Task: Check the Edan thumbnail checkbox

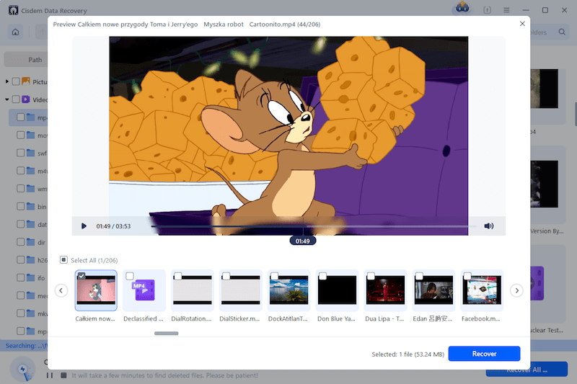Action: (419, 276)
